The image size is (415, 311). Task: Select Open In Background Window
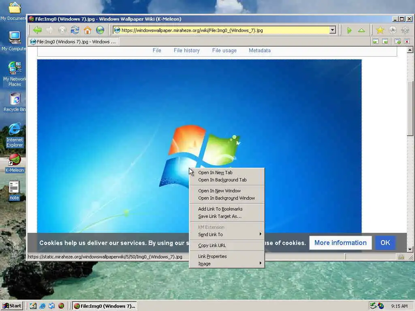pos(227,198)
